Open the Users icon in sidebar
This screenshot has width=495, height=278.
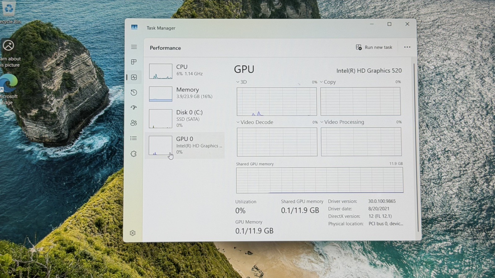click(134, 123)
